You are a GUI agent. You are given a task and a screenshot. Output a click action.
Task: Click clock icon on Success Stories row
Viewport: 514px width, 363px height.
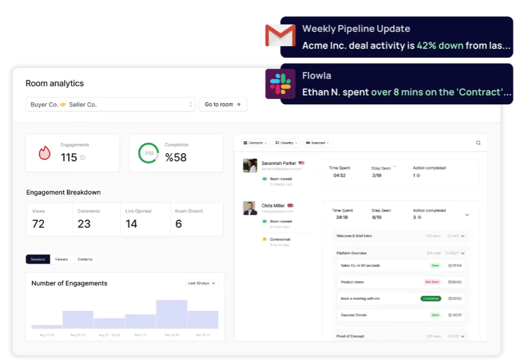coord(450,315)
